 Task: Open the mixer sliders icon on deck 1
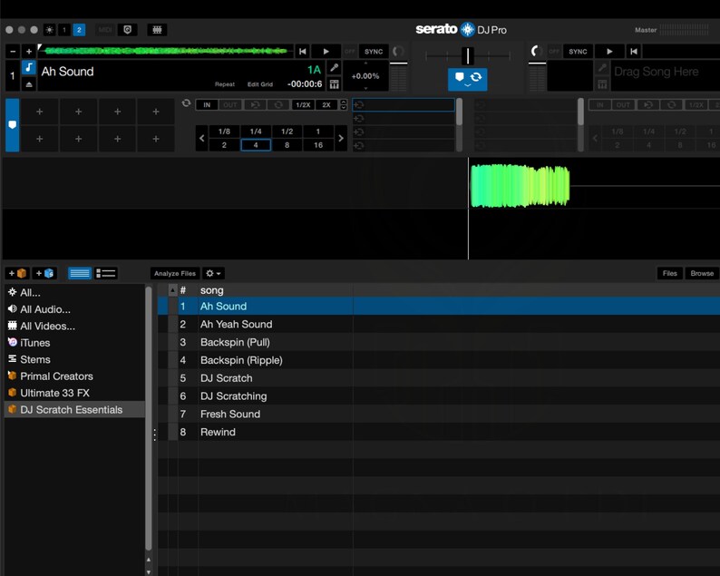click(x=335, y=84)
